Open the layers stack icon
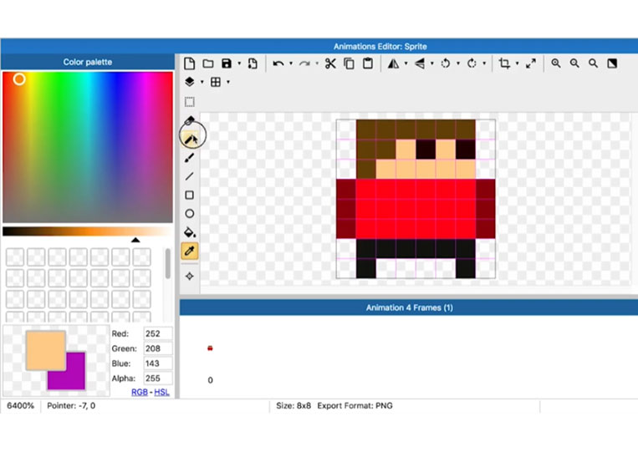The height and width of the screenshot is (452, 638). coord(190,82)
